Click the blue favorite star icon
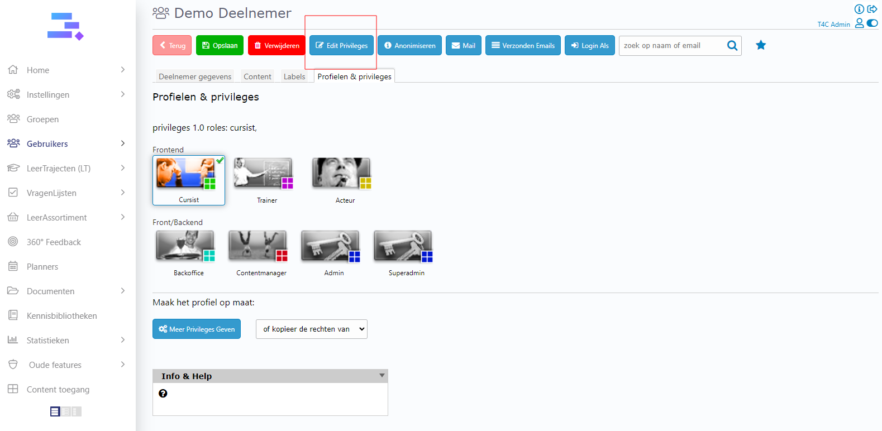This screenshot has width=882, height=431. pos(760,45)
